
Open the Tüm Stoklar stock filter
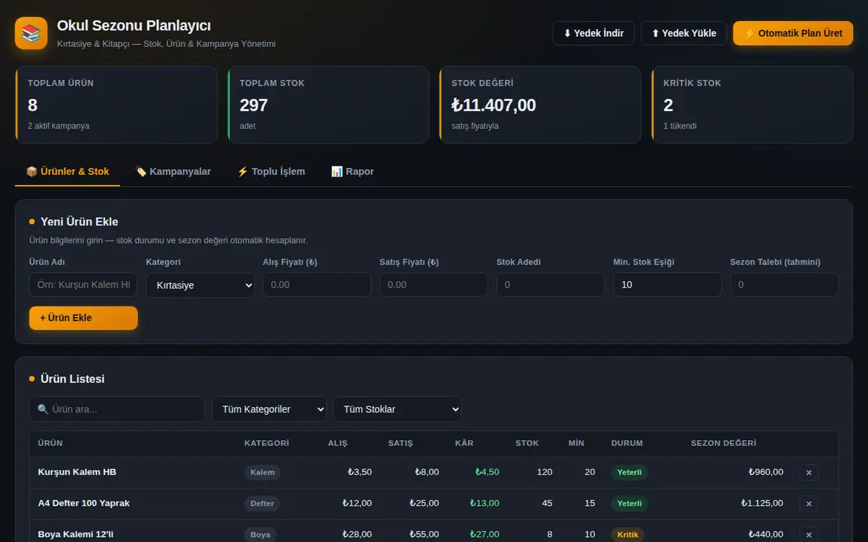coord(397,409)
